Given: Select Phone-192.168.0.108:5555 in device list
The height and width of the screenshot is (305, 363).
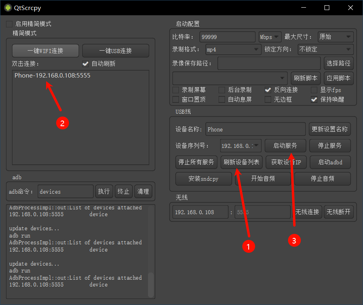Looking at the screenshot, I should click(53, 75).
